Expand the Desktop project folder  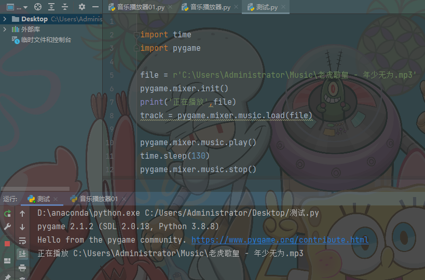(x=5, y=19)
